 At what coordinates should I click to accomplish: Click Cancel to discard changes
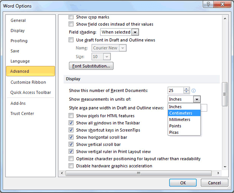(214, 183)
